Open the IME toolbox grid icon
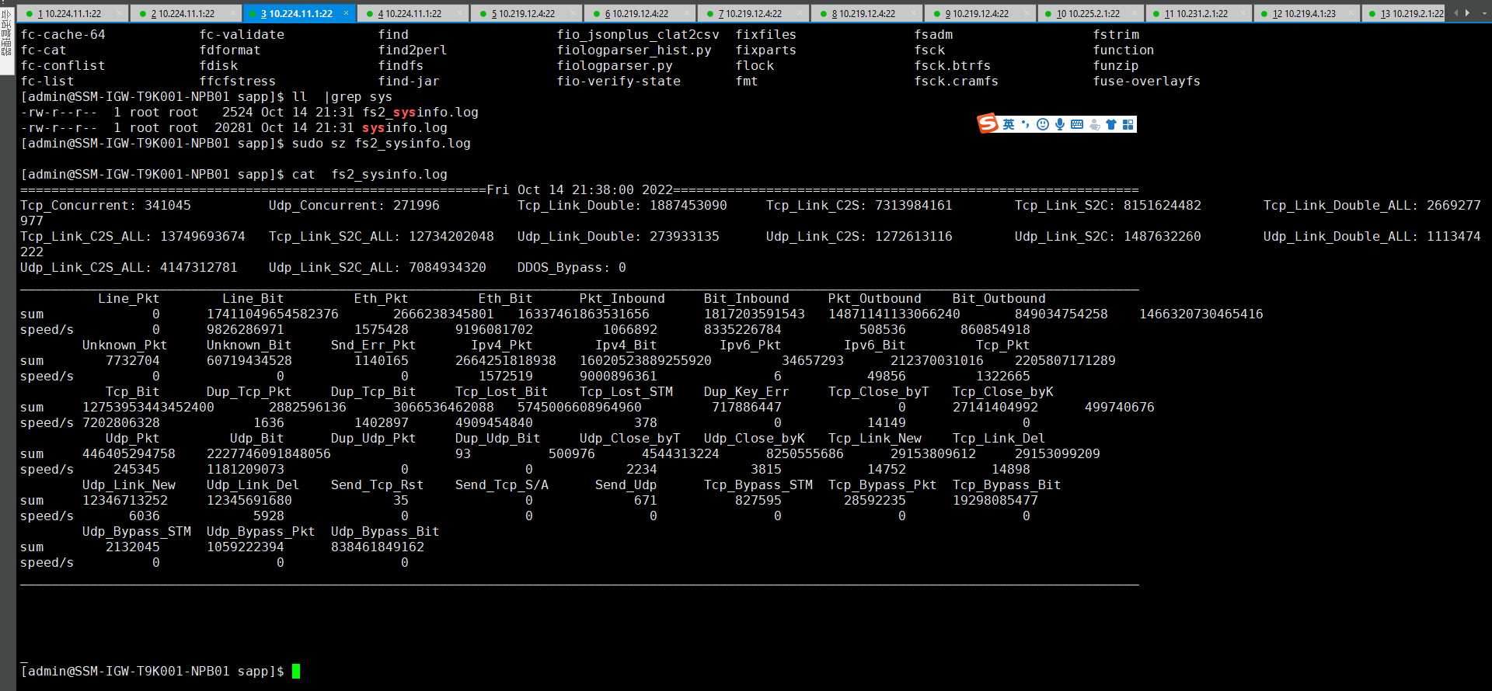Image resolution: width=1492 pixels, height=691 pixels. [x=1128, y=124]
